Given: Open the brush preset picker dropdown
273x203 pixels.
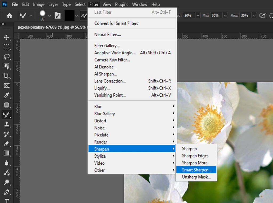Looking at the screenshot, I should 49,16.
